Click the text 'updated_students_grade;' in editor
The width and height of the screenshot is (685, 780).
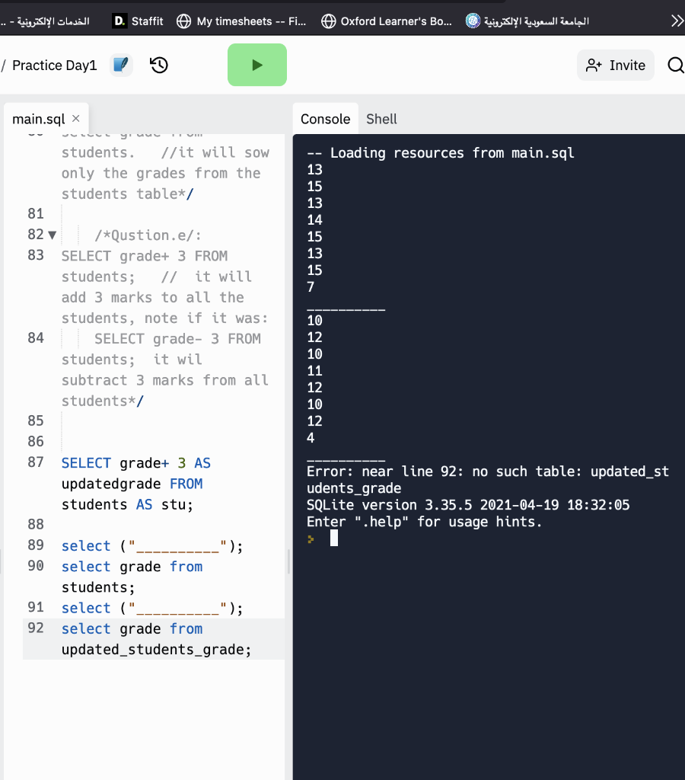[x=156, y=649]
